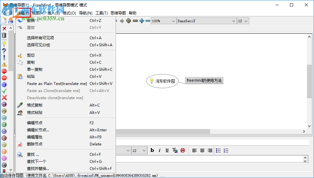Click the green minus icon in top toolbar
Image resolution: width=314 pixels, height=178 pixels.
pyautogui.click(x=135, y=21)
